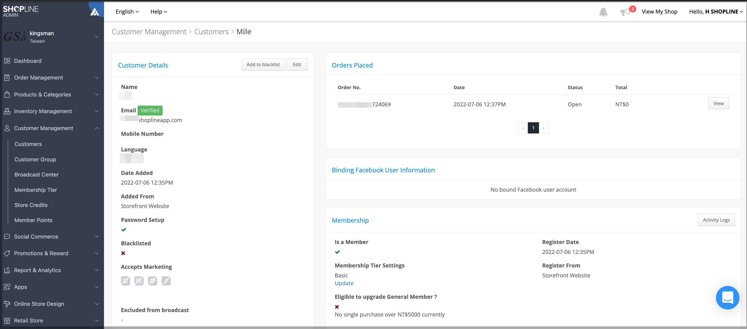This screenshot has height=329, width=747.
Task: Click the Dashboard sidebar icon
Action: [x=7, y=61]
